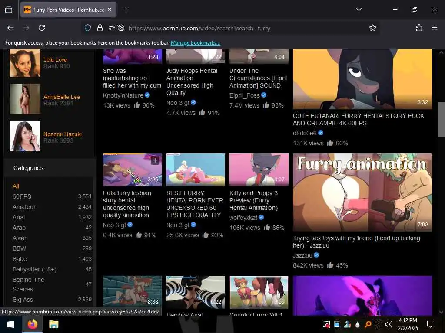Click the Categories section header
445x333 pixels.
(28, 168)
